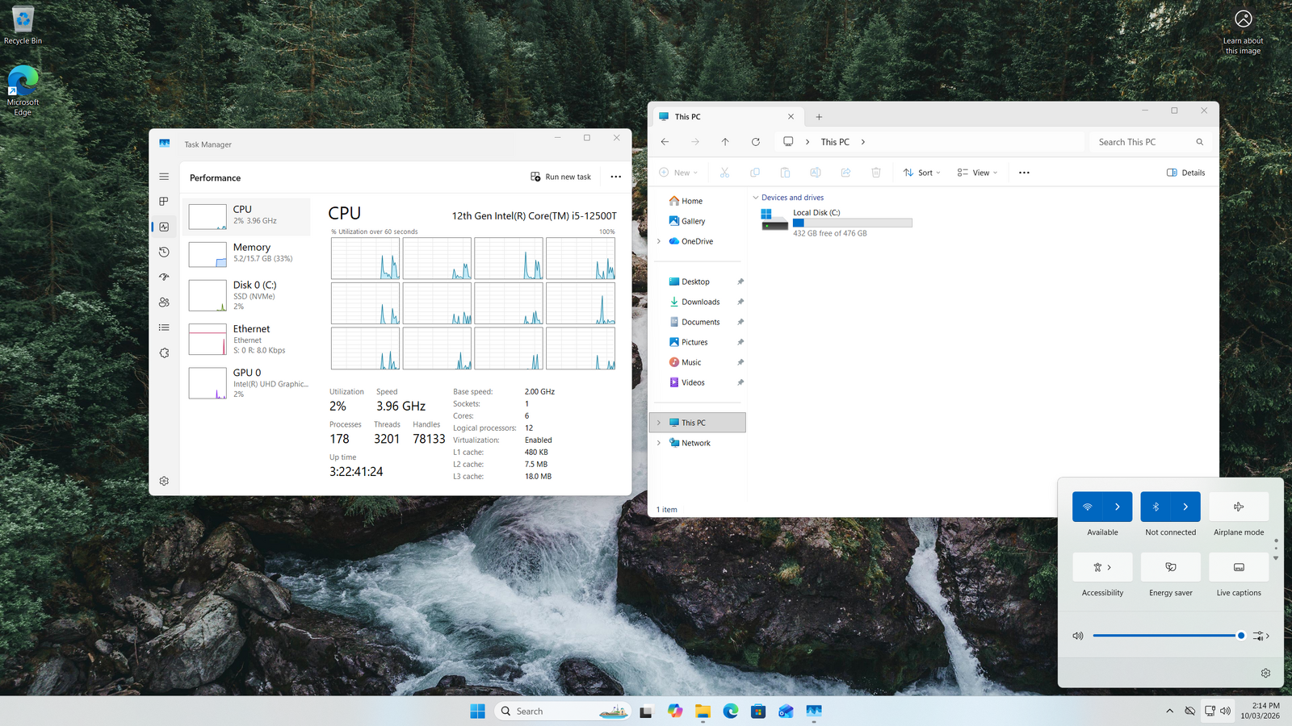
Task: Click the Search This PC field
Action: pyautogui.click(x=1143, y=142)
